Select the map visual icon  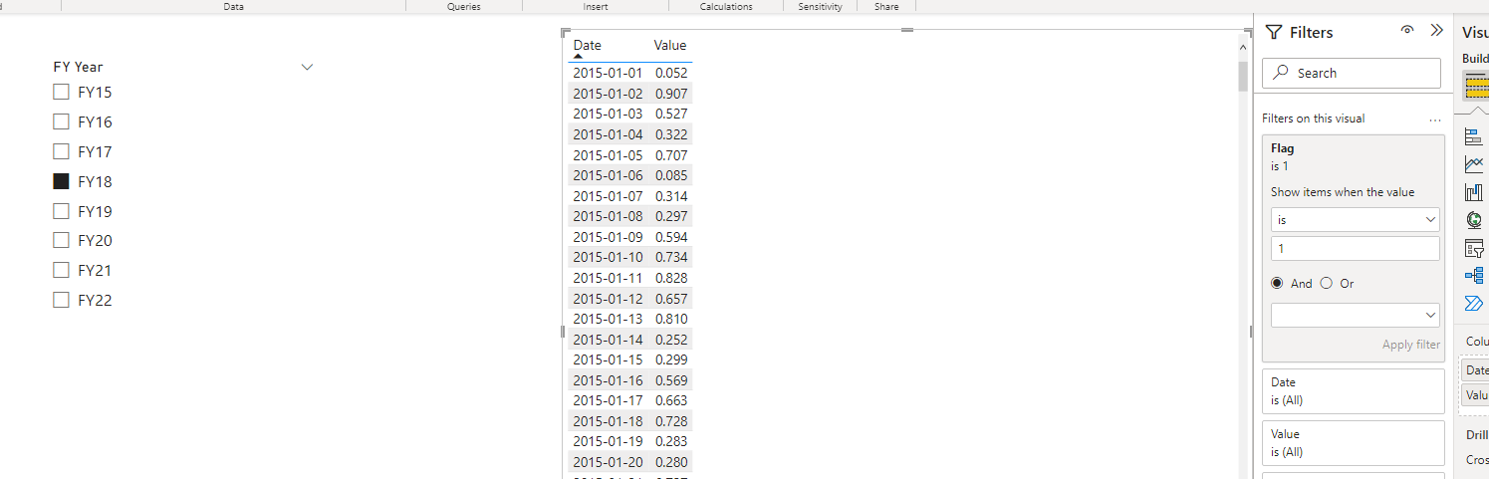1474,220
